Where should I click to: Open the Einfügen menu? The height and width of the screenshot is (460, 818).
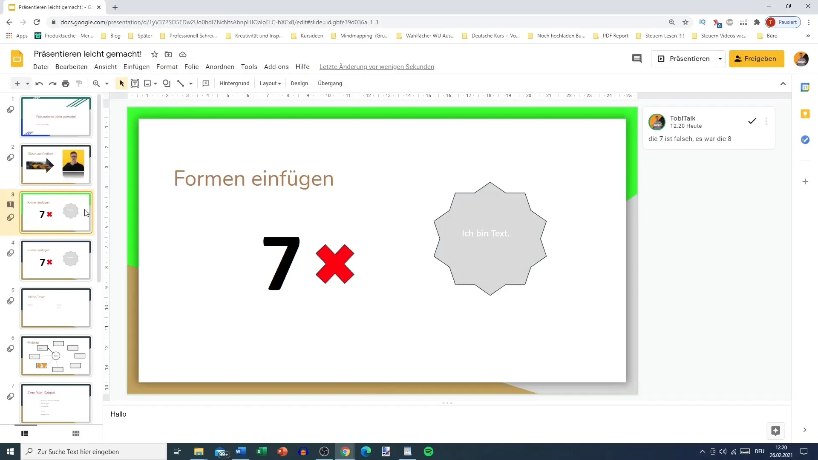pyautogui.click(x=136, y=67)
